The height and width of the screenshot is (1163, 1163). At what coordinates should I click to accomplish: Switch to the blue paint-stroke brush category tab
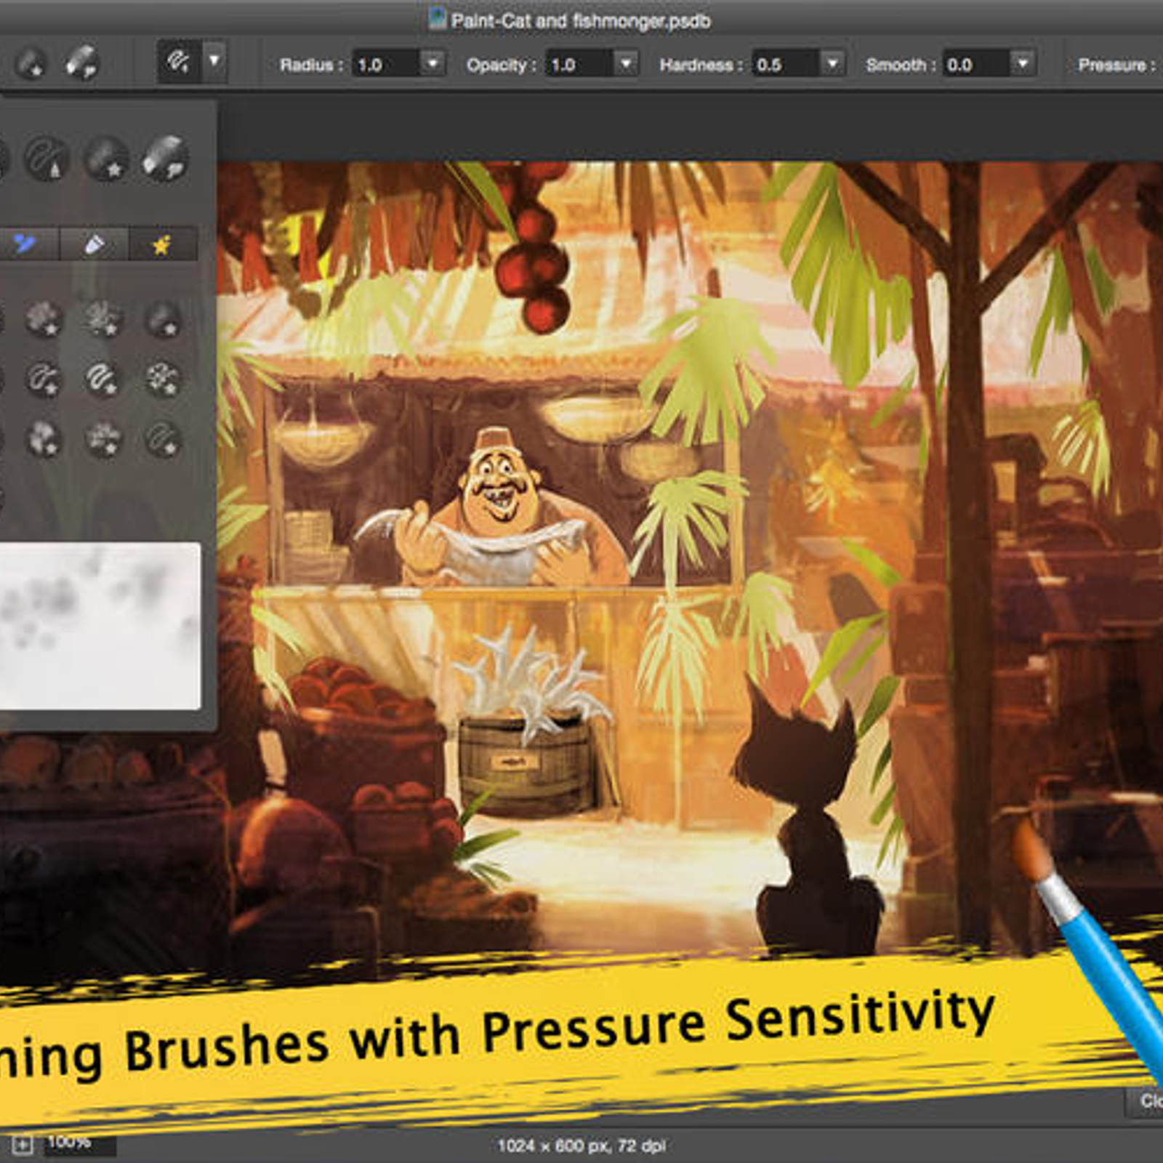click(26, 244)
